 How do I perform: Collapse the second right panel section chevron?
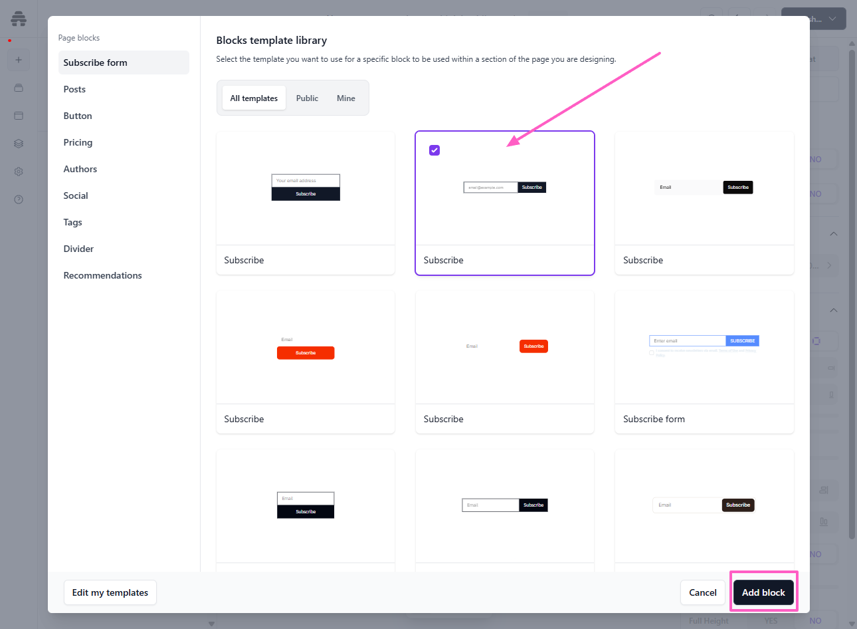[x=833, y=311]
